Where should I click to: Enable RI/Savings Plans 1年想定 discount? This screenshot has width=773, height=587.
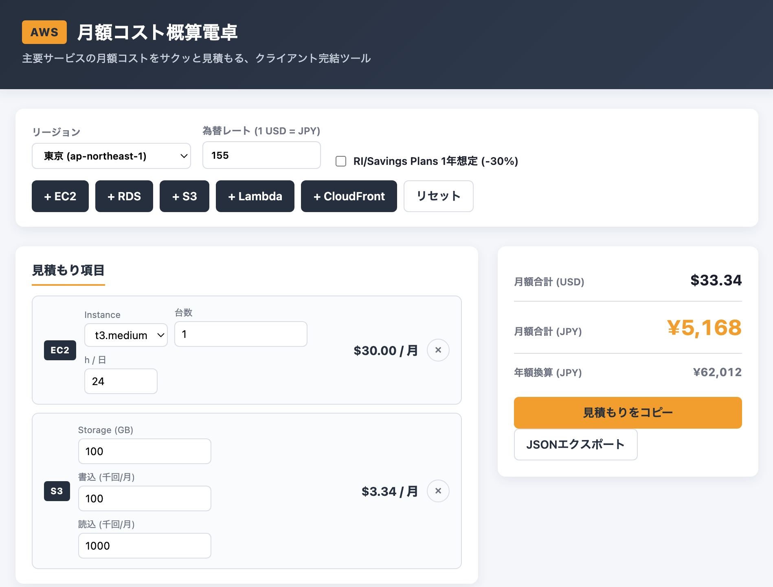pos(341,161)
